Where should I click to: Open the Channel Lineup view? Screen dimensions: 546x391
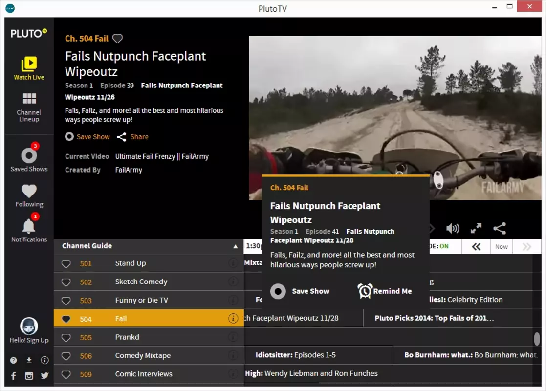click(29, 107)
